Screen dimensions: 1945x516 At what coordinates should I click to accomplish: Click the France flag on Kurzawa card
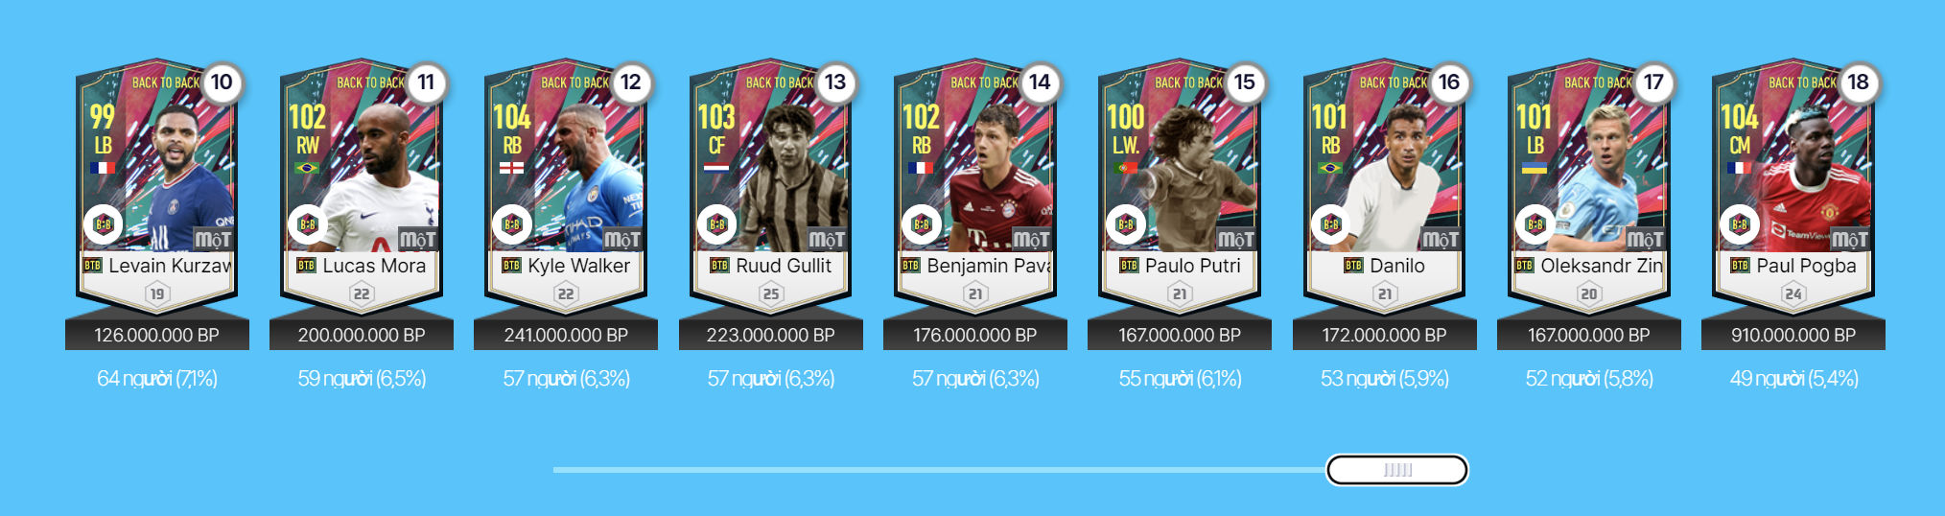coord(102,168)
